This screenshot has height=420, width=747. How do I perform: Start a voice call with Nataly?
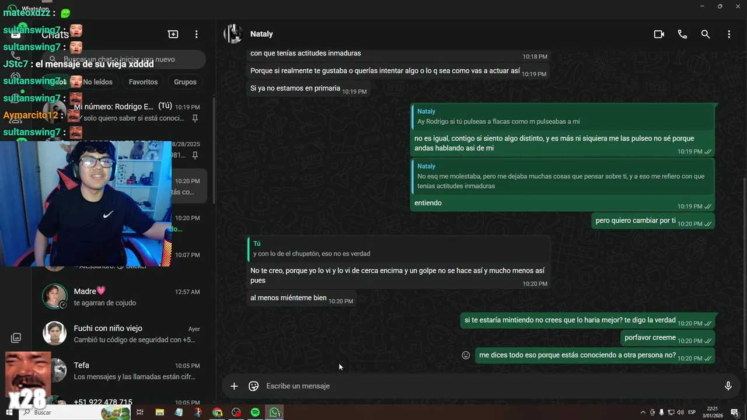pyautogui.click(x=682, y=34)
